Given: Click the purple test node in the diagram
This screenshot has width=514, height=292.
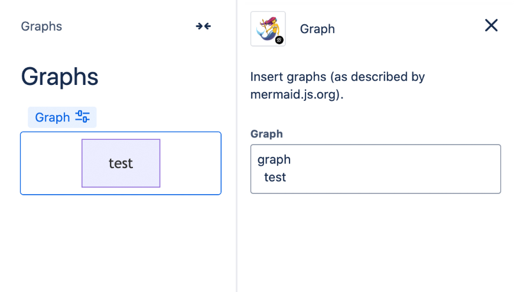Looking at the screenshot, I should pos(121,163).
